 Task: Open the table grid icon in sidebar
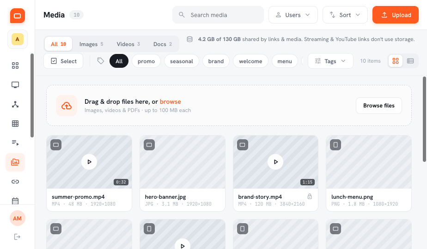15,124
